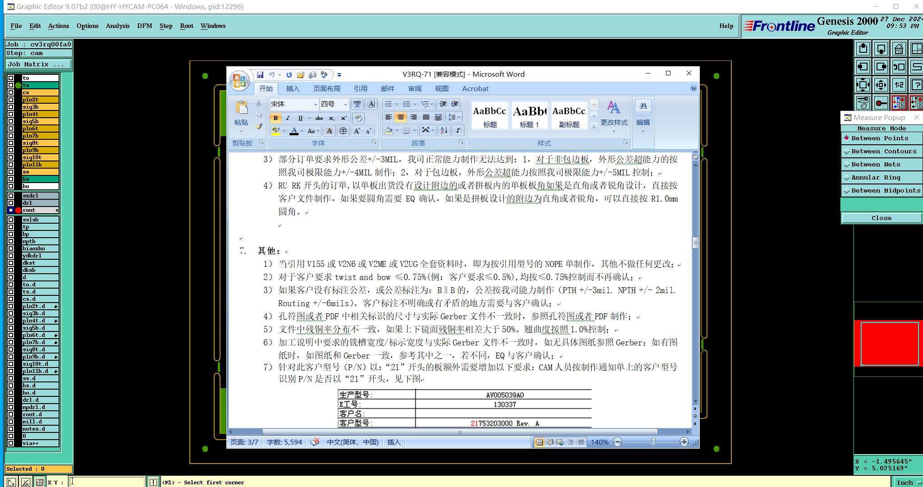Expand the underline style dropdown arrow
Image resolution: width=923 pixels, height=487 pixels.
coord(309,118)
